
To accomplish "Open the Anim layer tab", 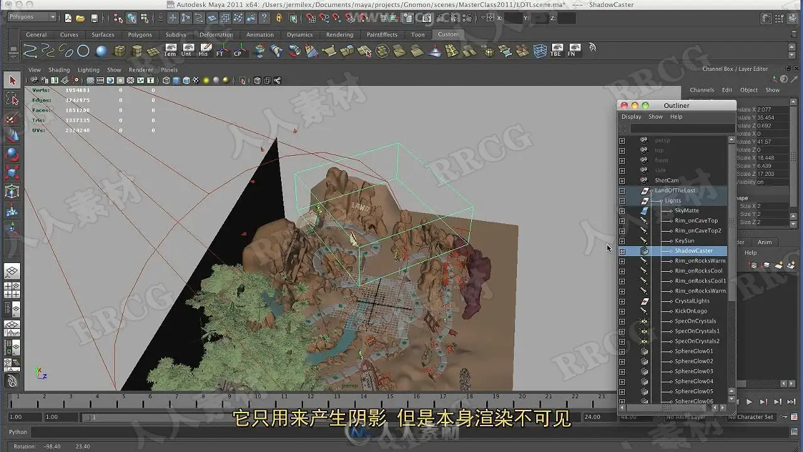I will coord(765,242).
